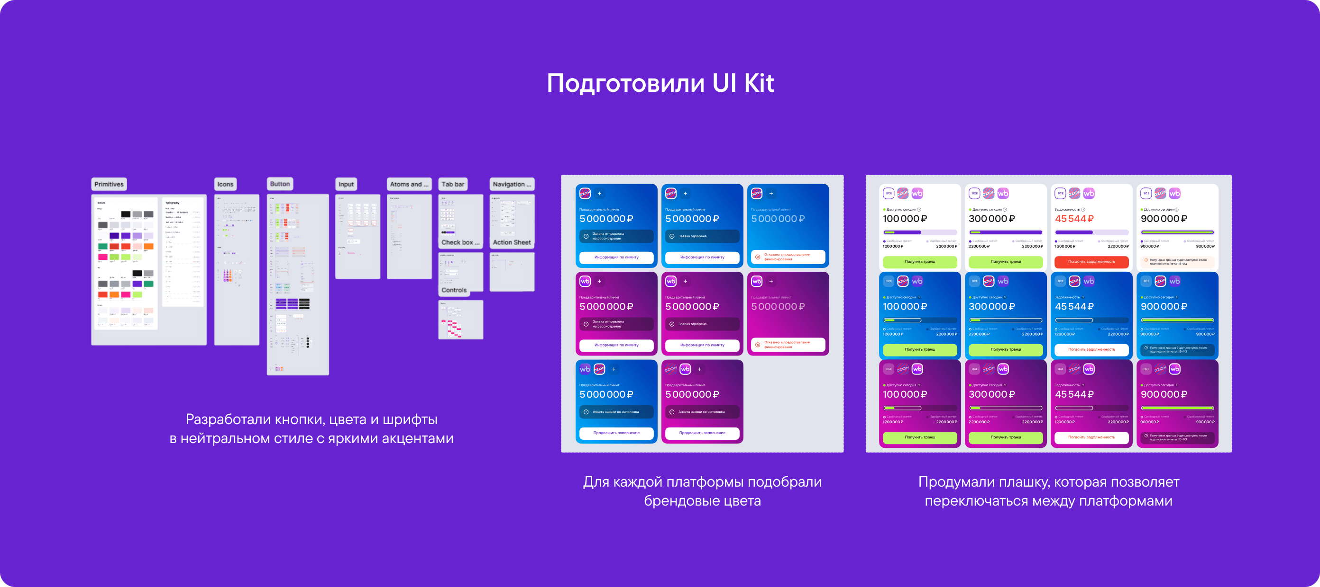Click Получить транш on blue 100 000 ₽ card
Viewport: 1320px width, 587px height.
point(920,349)
